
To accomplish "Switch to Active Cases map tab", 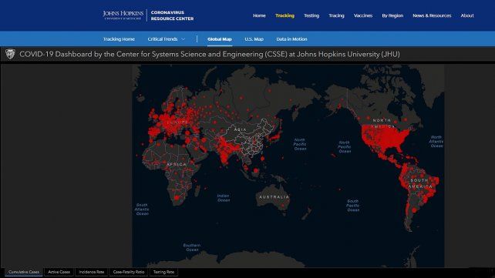I will click(x=59, y=272).
